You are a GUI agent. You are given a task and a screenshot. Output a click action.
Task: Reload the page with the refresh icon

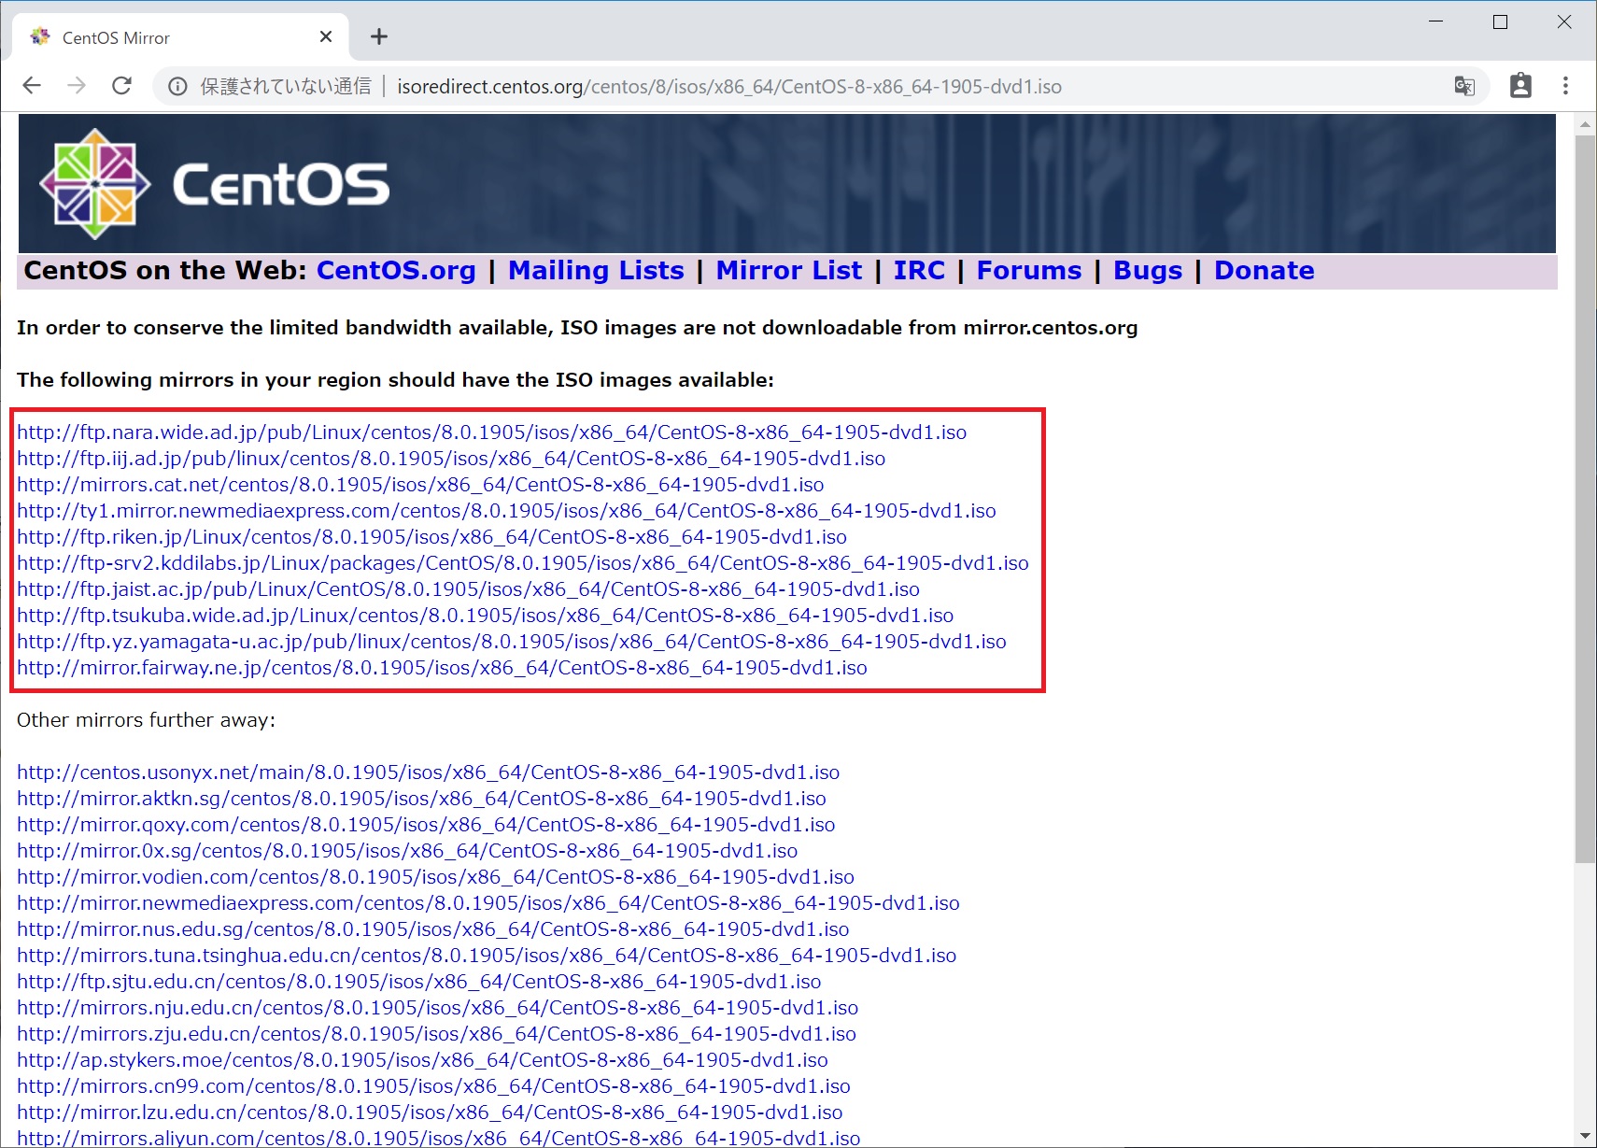click(121, 86)
